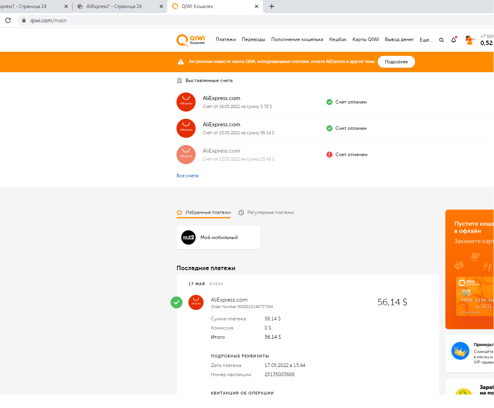Click the QIWI Кошелек logo
The height and width of the screenshot is (408, 494).
pyautogui.click(x=191, y=40)
